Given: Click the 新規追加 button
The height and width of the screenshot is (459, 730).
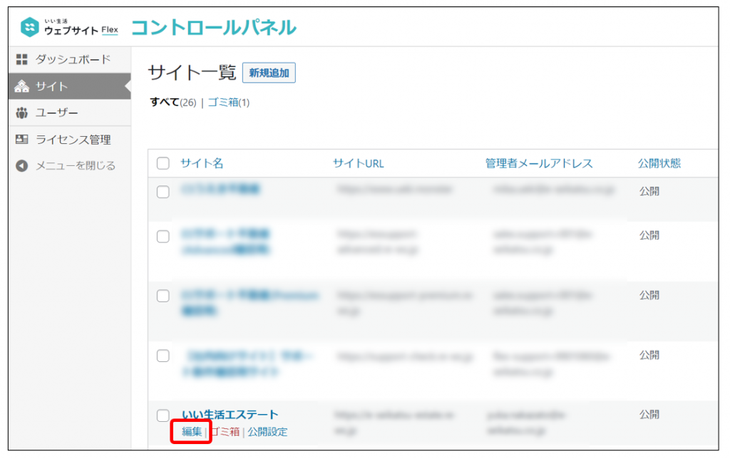Looking at the screenshot, I should 269,73.
